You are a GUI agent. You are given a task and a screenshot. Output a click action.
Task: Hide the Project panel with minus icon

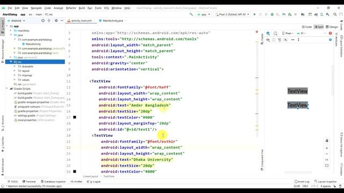coord(62,20)
